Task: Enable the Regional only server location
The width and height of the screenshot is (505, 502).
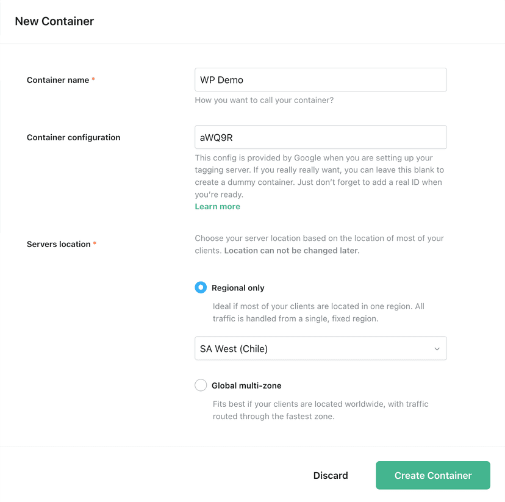Action: [x=201, y=287]
